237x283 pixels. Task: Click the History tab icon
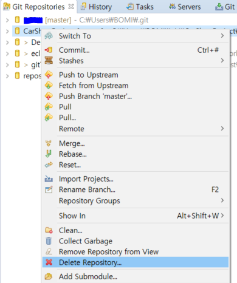click(x=83, y=7)
